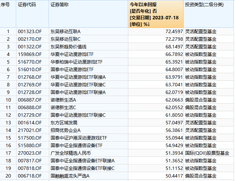Open fund 国泰中证全指通信设备ETF
This screenshot has width=235, height=181.
coord(76,145)
